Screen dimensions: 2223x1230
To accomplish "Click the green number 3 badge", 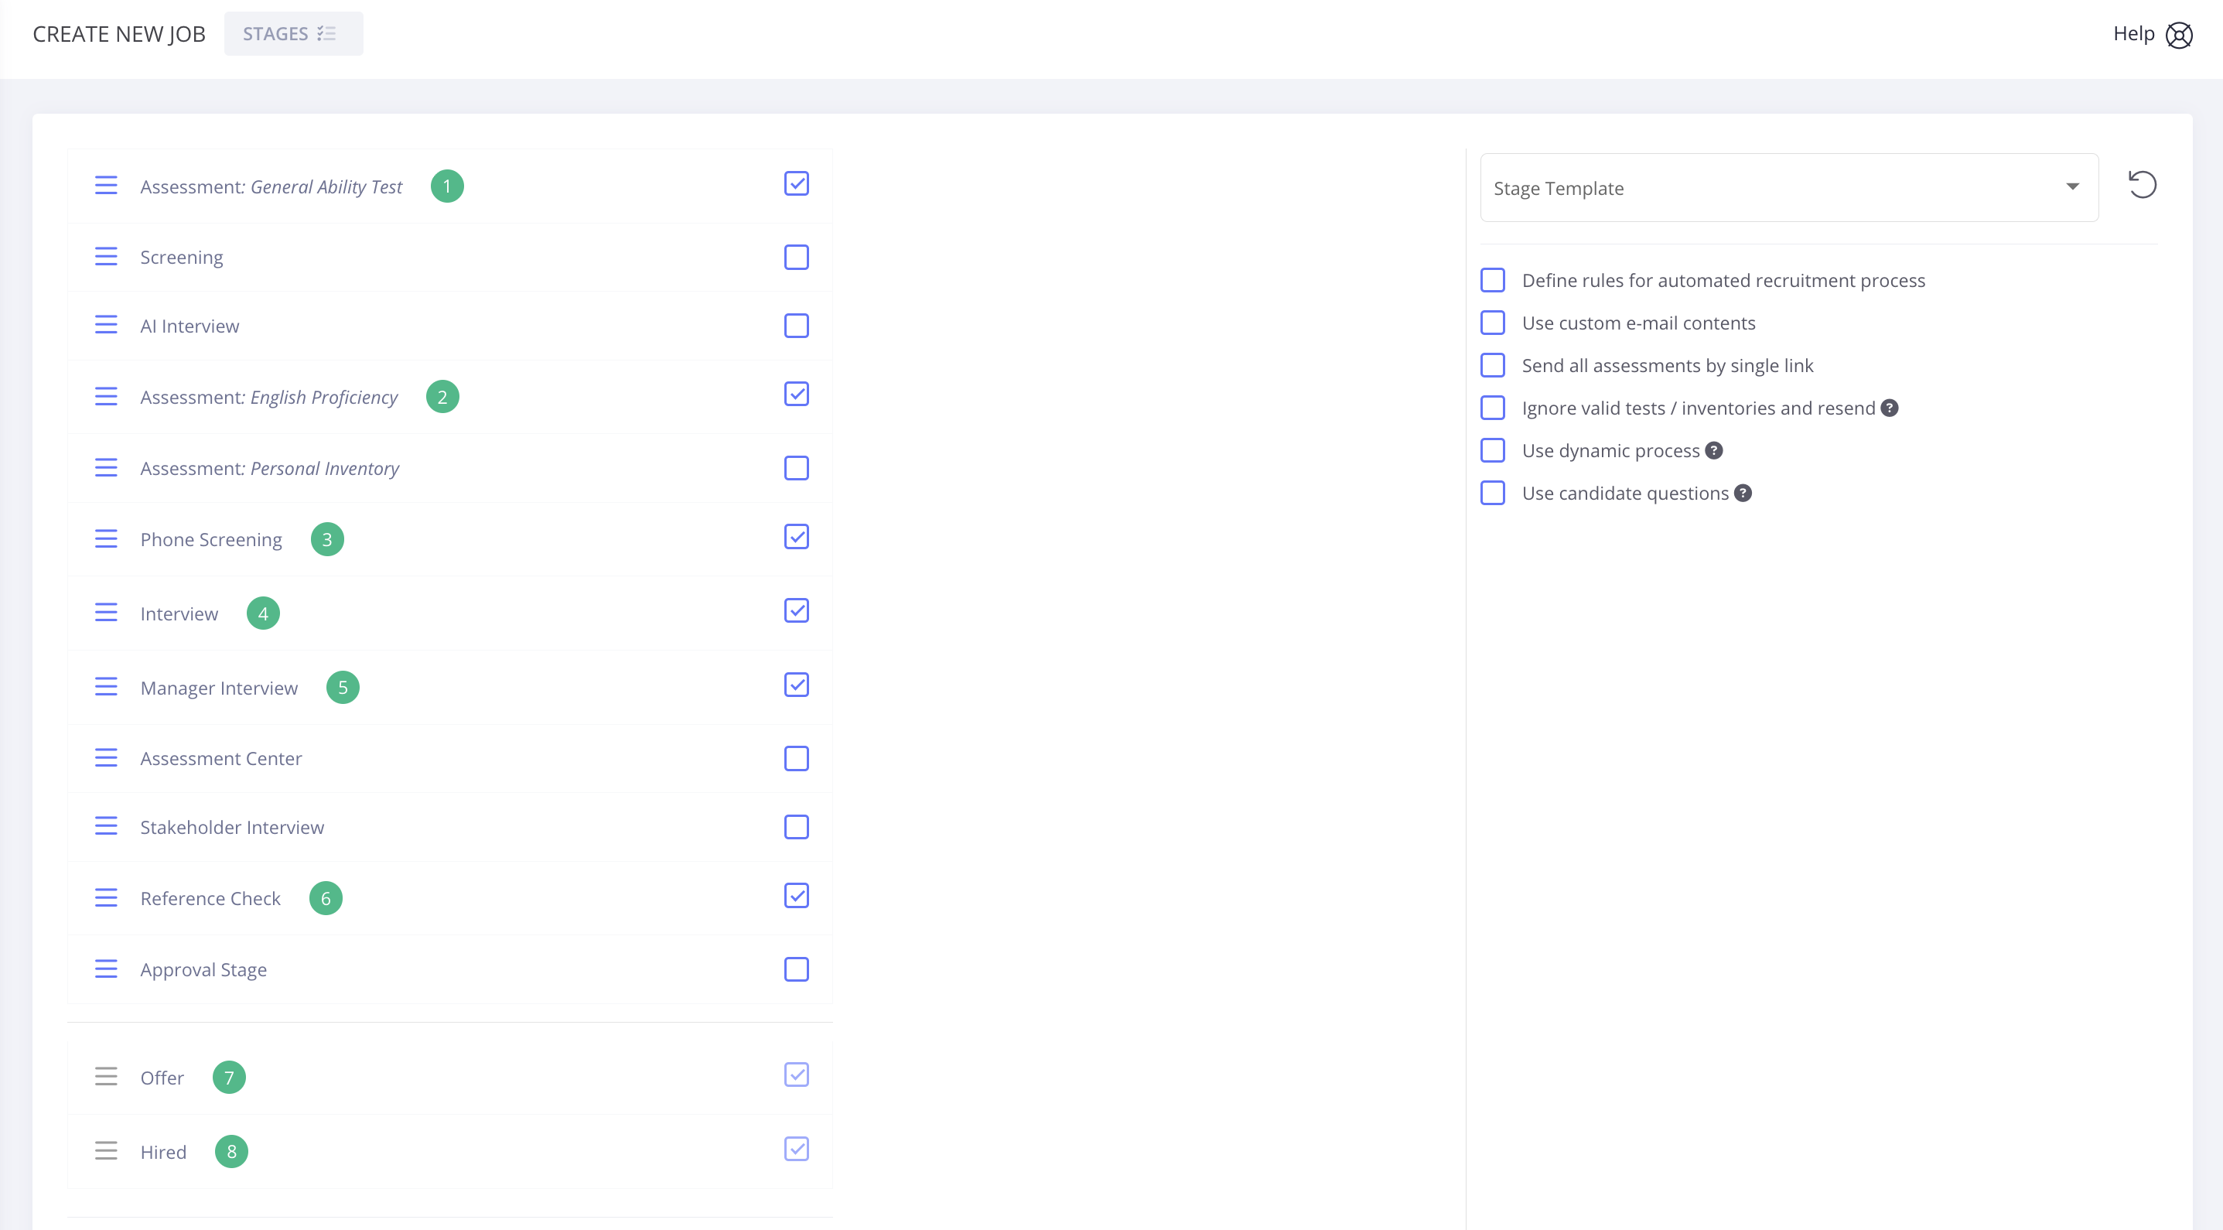I will (327, 539).
